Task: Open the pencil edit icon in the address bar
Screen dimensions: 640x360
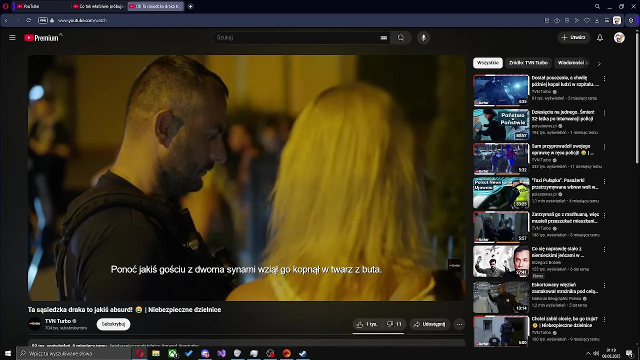Action: tap(547, 20)
